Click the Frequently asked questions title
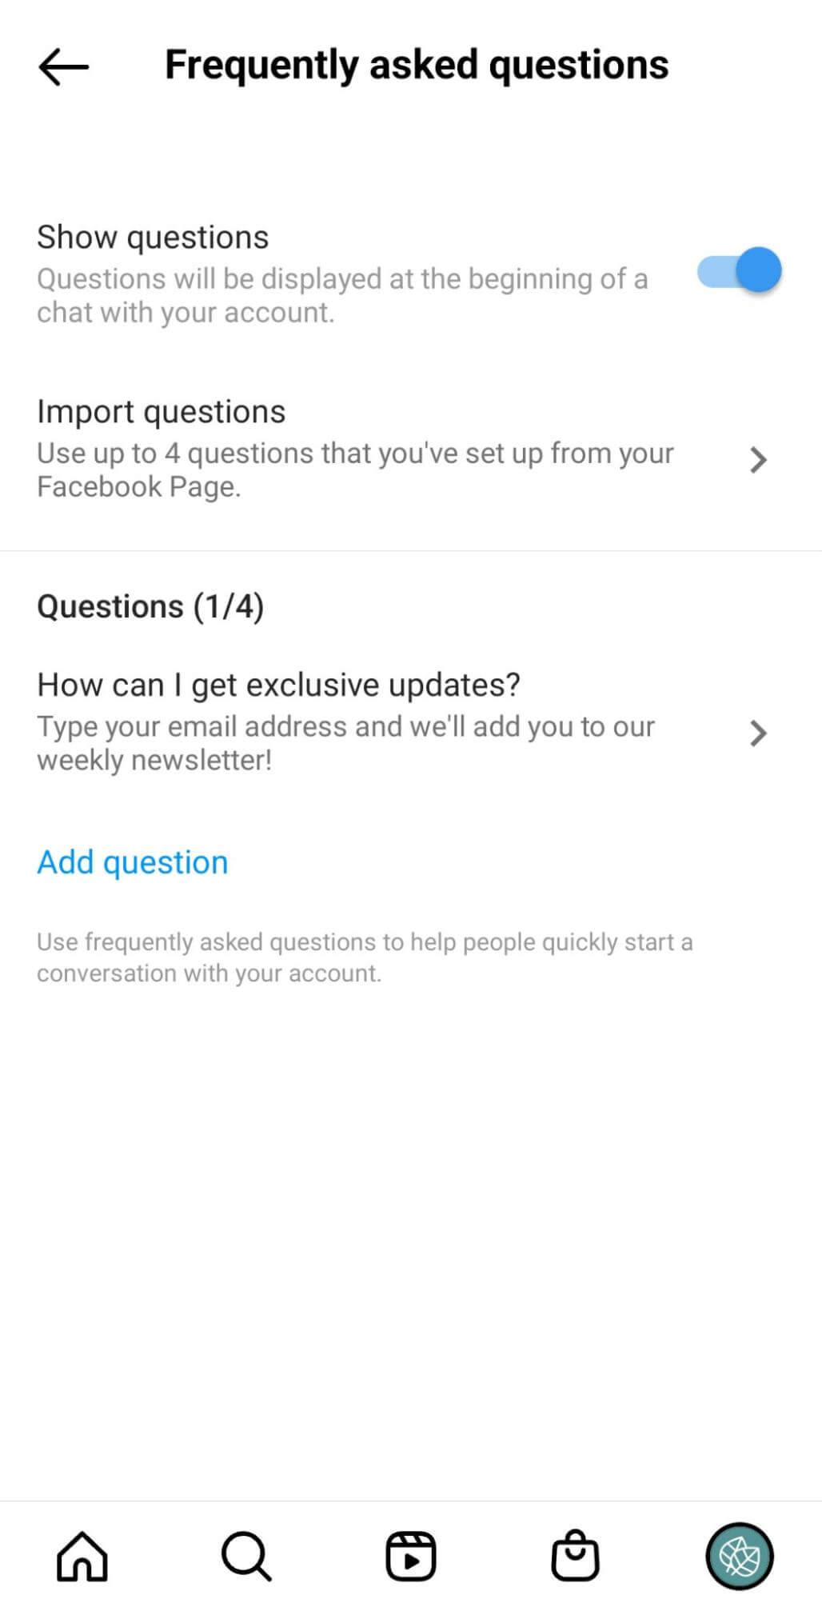The height and width of the screenshot is (1599, 822). (417, 66)
